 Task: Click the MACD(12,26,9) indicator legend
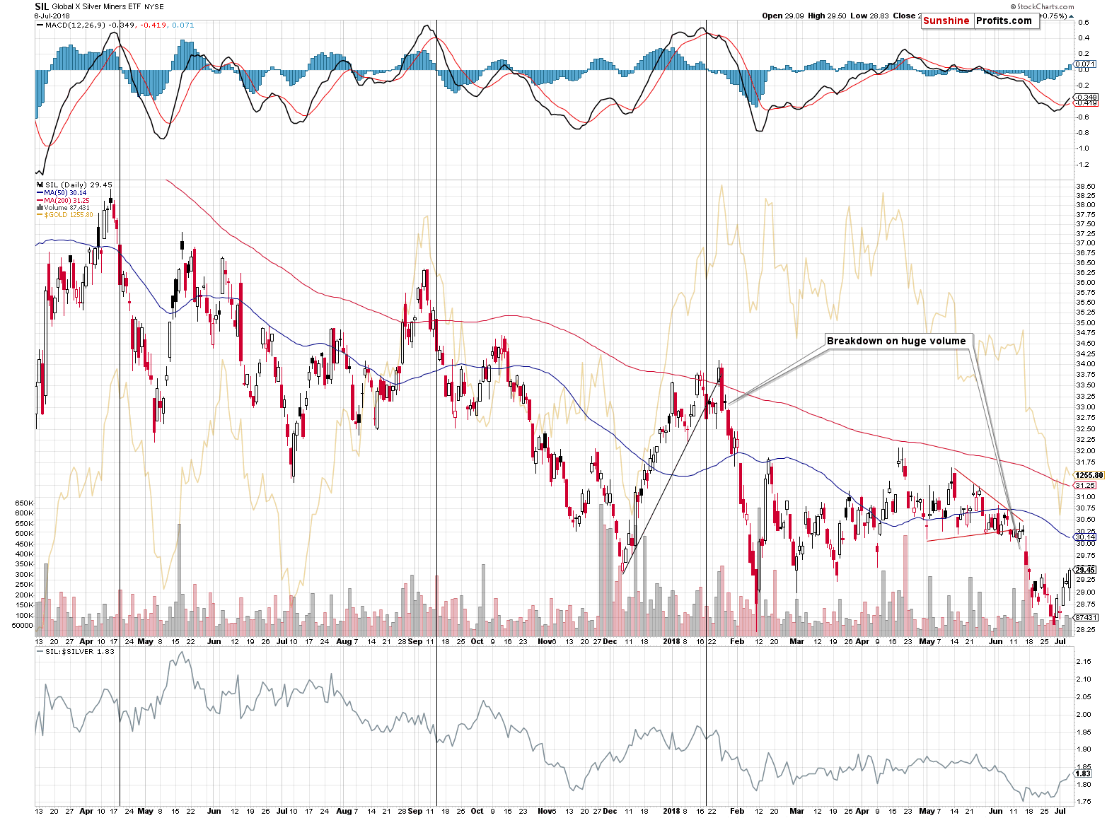point(115,25)
